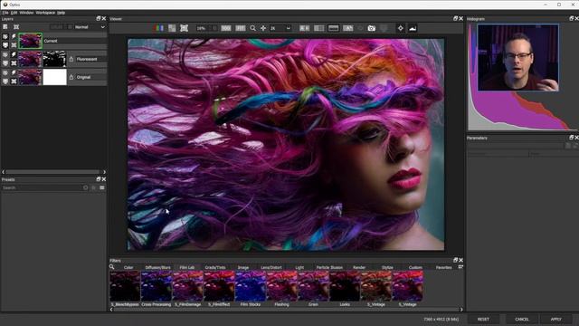Screen dimensions: 579x326
Task: Switch to the Stylize filter tab
Action: [x=387, y=267]
